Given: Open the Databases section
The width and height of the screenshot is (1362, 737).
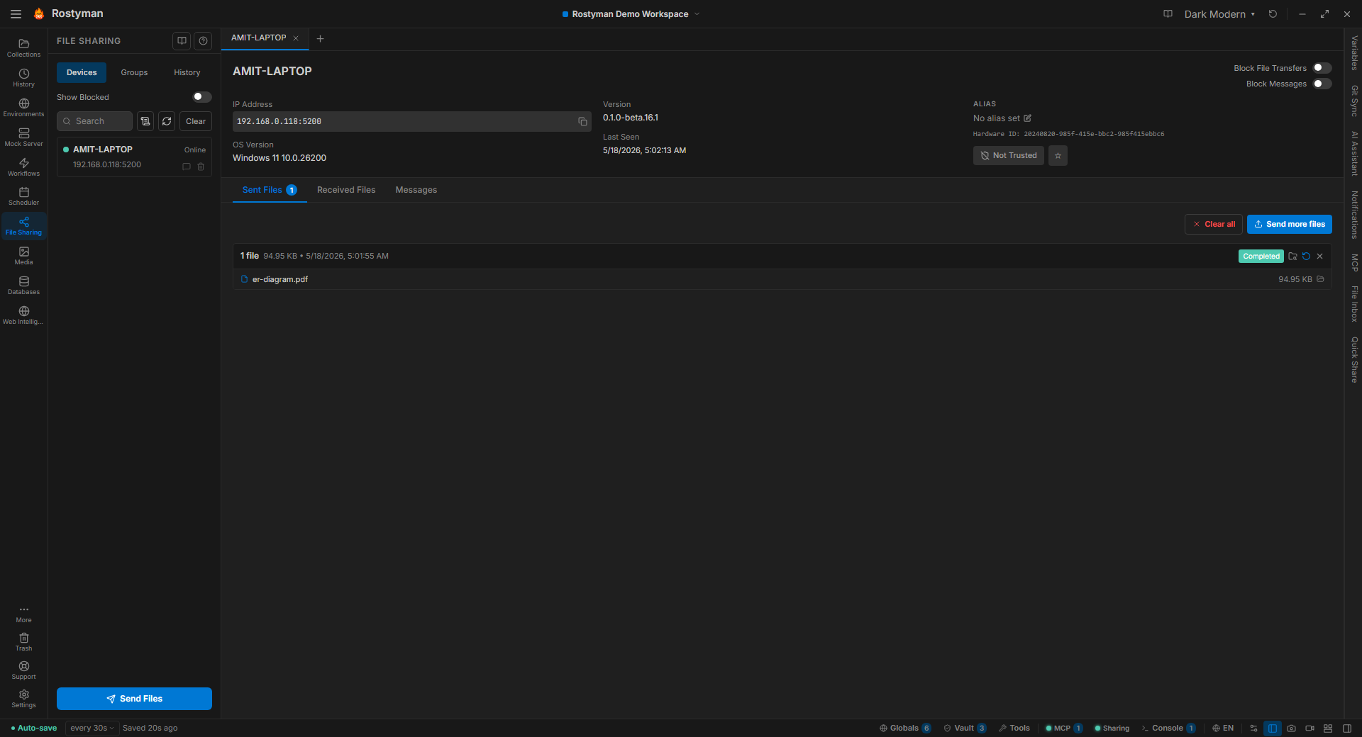Looking at the screenshot, I should pyautogui.click(x=23, y=286).
